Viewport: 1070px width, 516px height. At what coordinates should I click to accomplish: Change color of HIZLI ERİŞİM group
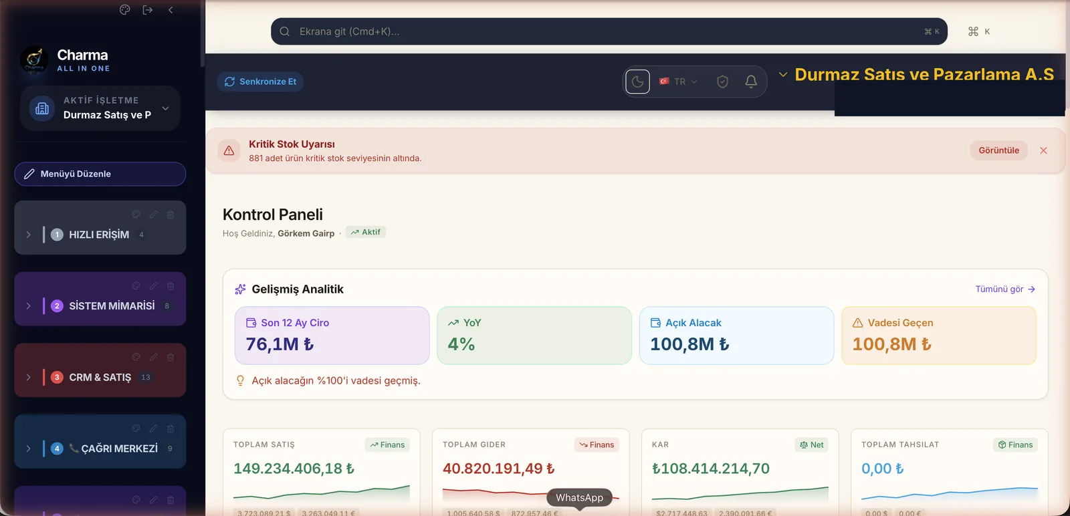coord(136,215)
